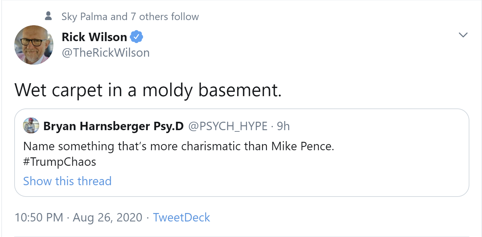Click the Aug 26, 2020 date

pyautogui.click(x=107, y=217)
